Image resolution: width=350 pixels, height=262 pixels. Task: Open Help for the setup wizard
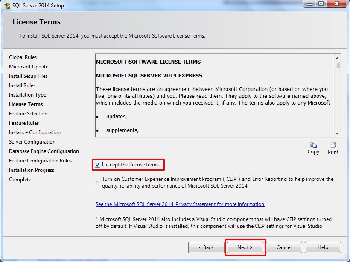(x=323, y=247)
